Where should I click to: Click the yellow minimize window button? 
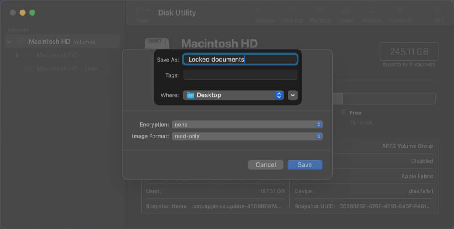[23, 13]
